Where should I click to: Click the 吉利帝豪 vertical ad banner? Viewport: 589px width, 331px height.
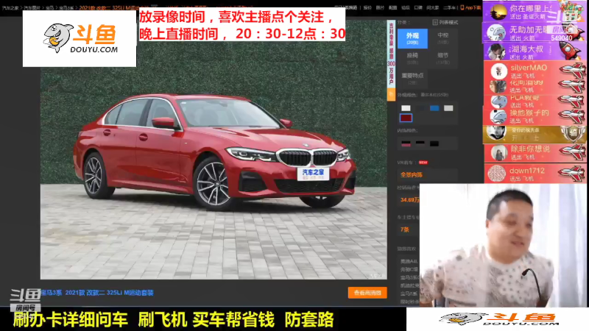coord(391,54)
